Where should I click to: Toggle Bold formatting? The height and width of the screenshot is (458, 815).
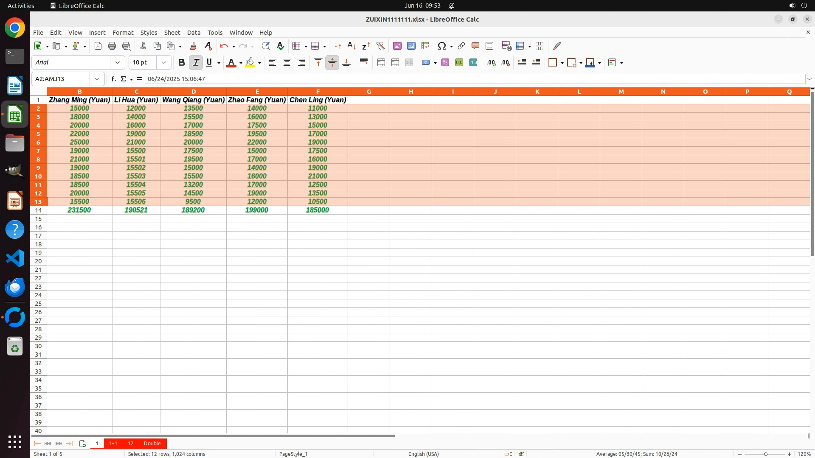point(182,62)
